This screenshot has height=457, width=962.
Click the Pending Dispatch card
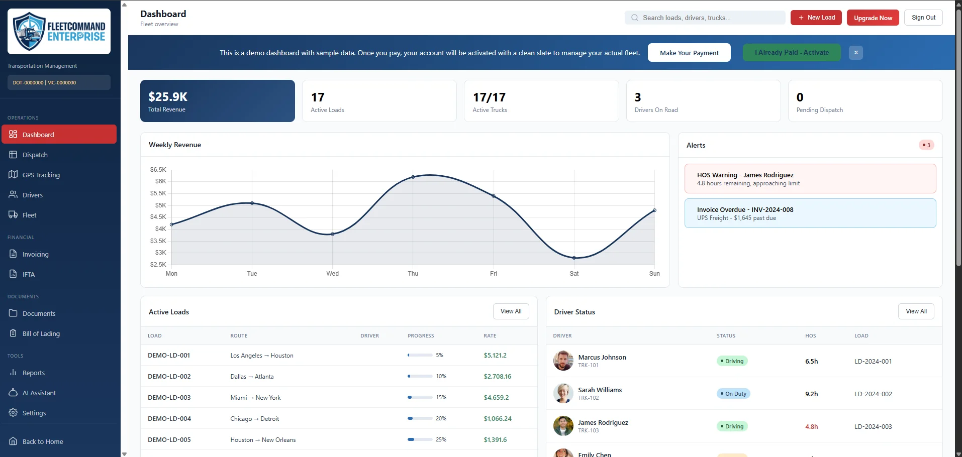[865, 101]
